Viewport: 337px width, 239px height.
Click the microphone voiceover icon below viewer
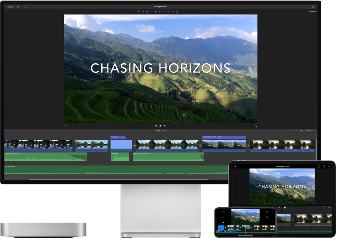point(66,126)
